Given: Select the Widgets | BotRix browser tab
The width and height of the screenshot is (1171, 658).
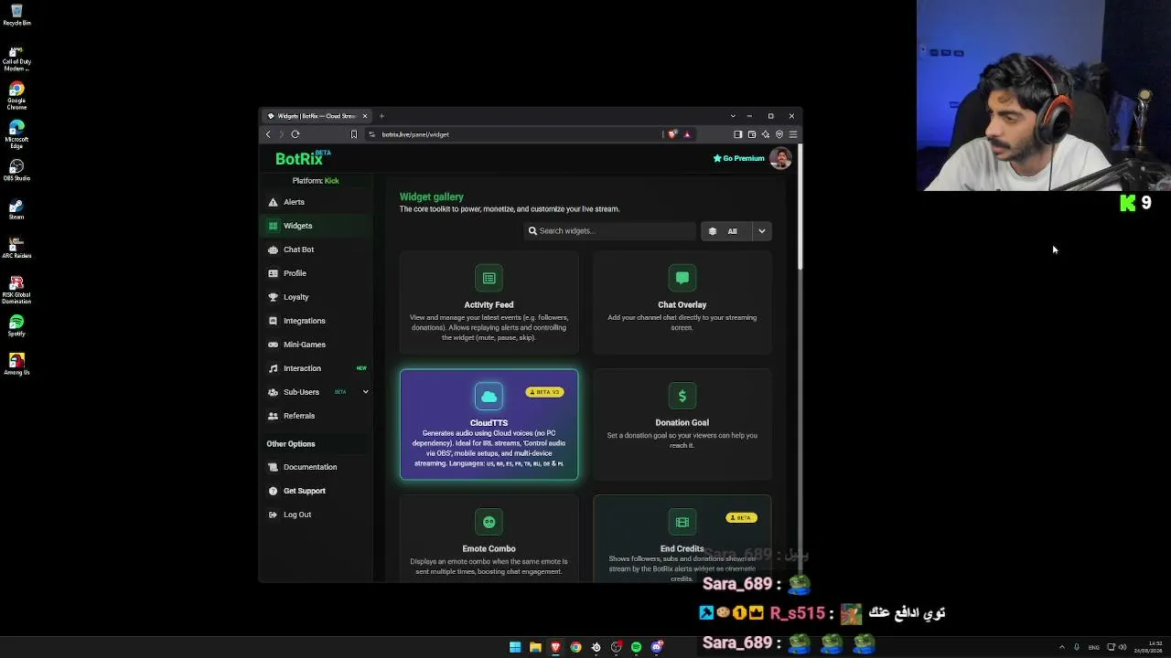Looking at the screenshot, I should (317, 116).
